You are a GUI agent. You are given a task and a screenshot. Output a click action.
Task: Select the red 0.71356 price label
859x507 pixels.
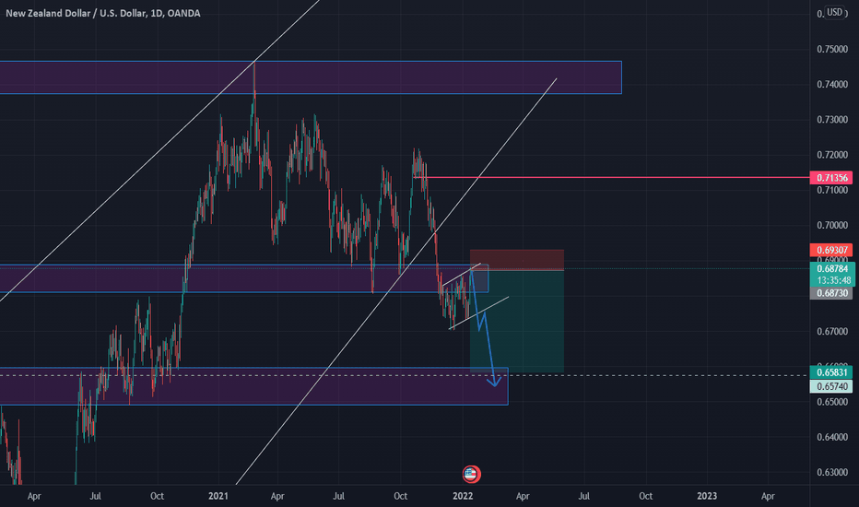(831, 178)
